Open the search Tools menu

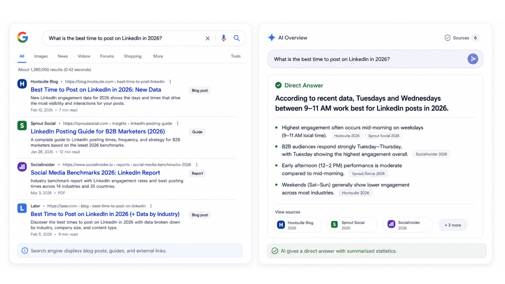[236, 56]
